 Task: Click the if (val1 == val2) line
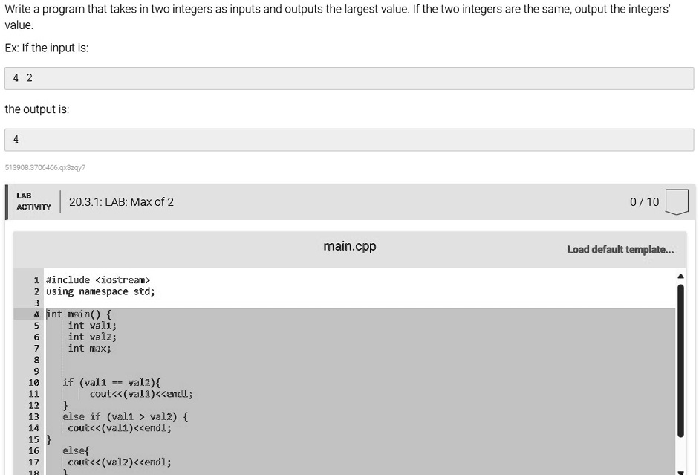tap(111, 383)
